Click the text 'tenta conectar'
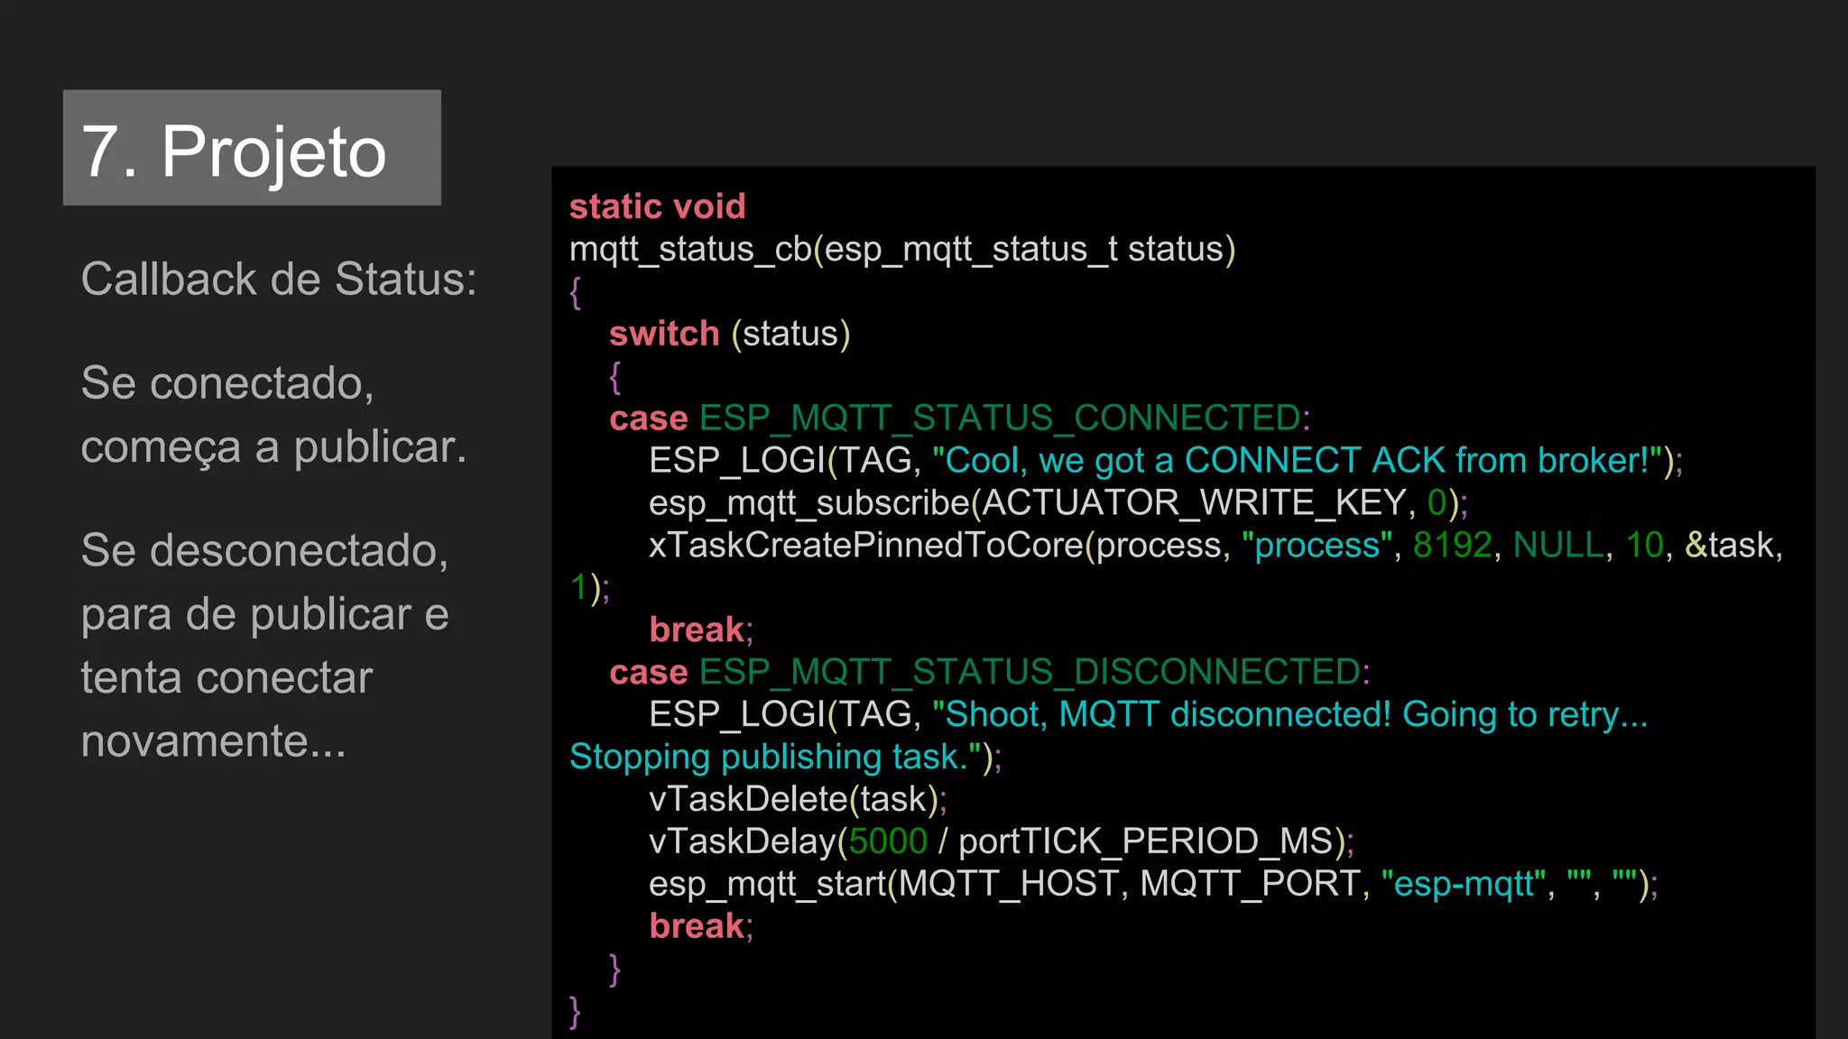This screenshot has height=1039, width=1848. click(226, 677)
